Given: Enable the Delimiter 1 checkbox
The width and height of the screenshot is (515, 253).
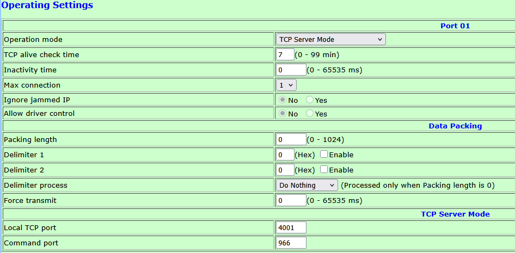Looking at the screenshot, I should pyautogui.click(x=324, y=155).
